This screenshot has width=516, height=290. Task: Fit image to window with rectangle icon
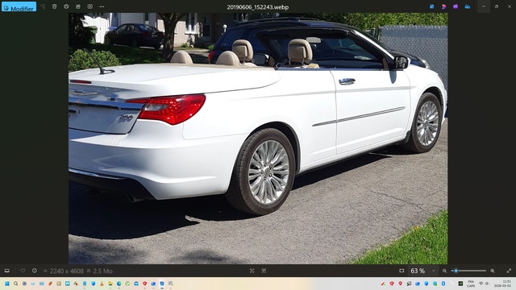[402, 271]
